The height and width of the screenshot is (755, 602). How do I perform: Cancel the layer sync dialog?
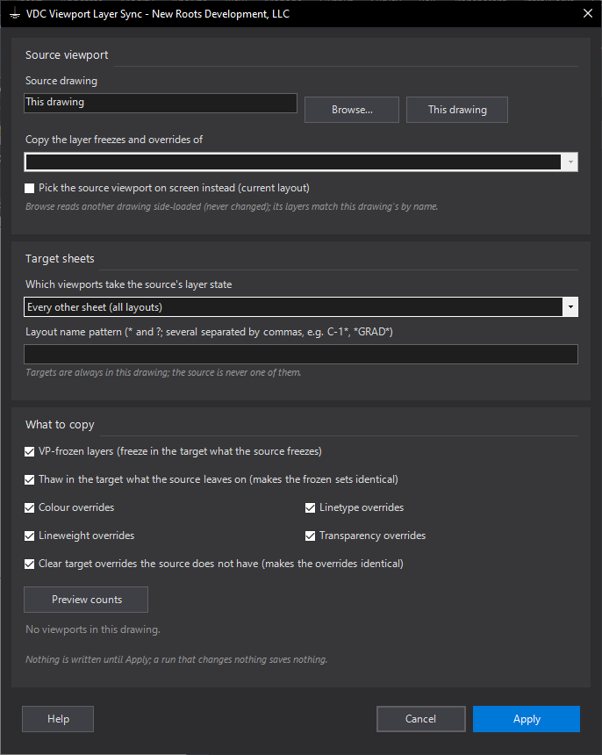click(x=420, y=719)
